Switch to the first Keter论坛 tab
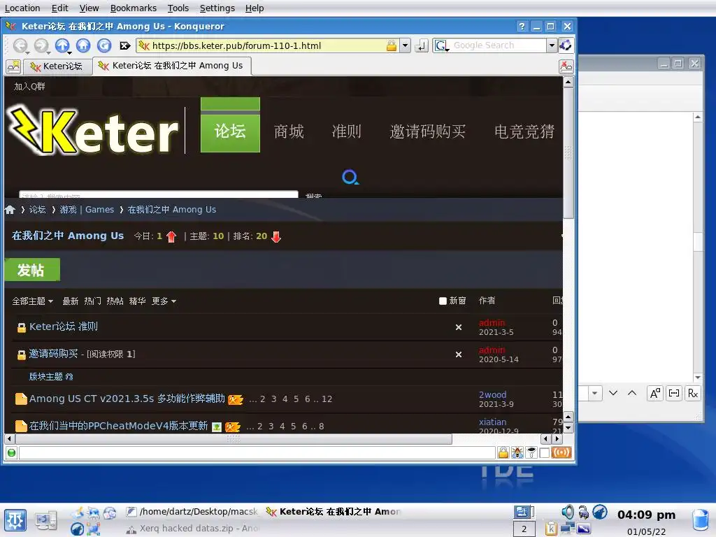Viewport: 716px width, 537px height. tap(57, 66)
